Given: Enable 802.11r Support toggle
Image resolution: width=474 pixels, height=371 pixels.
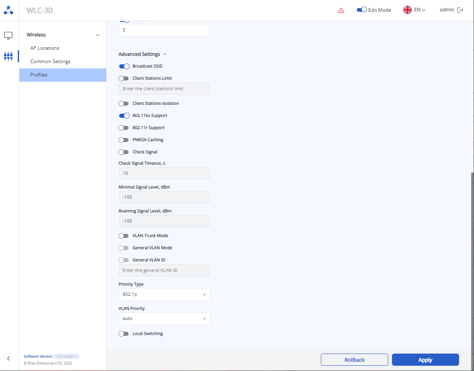Looking at the screenshot, I should [x=124, y=128].
